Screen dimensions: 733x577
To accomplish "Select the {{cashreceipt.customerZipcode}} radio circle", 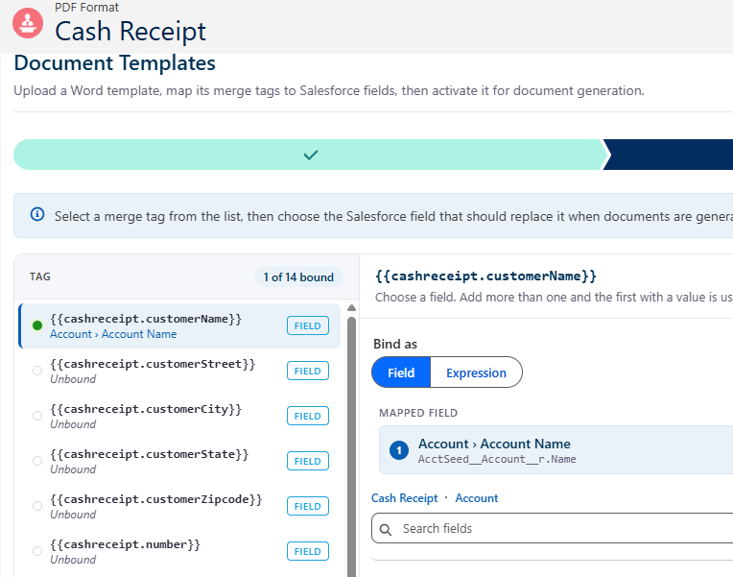I will pos(37,506).
